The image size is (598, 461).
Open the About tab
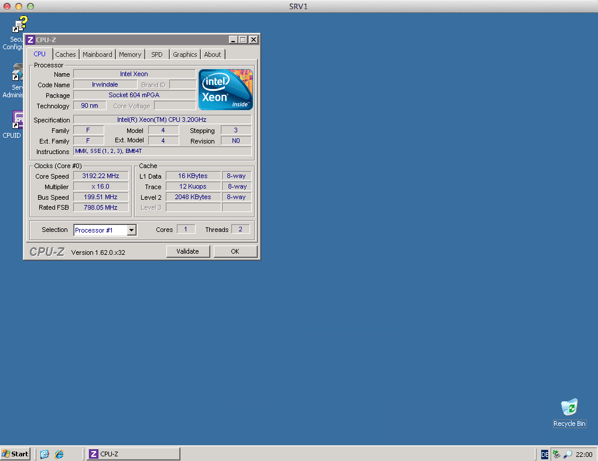[213, 54]
